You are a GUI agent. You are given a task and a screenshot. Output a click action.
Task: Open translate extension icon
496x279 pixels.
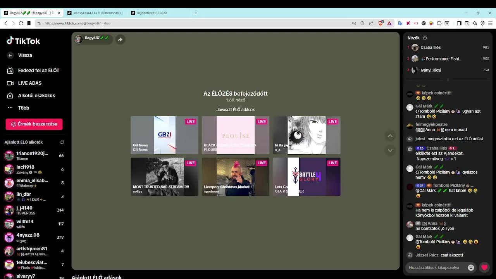pyautogui.click(x=400, y=23)
